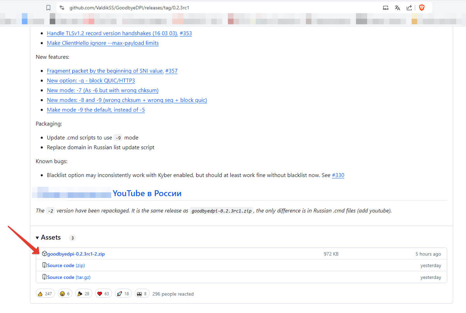Open site information icon beside URL
This screenshot has width=466, height=313.
click(62, 7)
